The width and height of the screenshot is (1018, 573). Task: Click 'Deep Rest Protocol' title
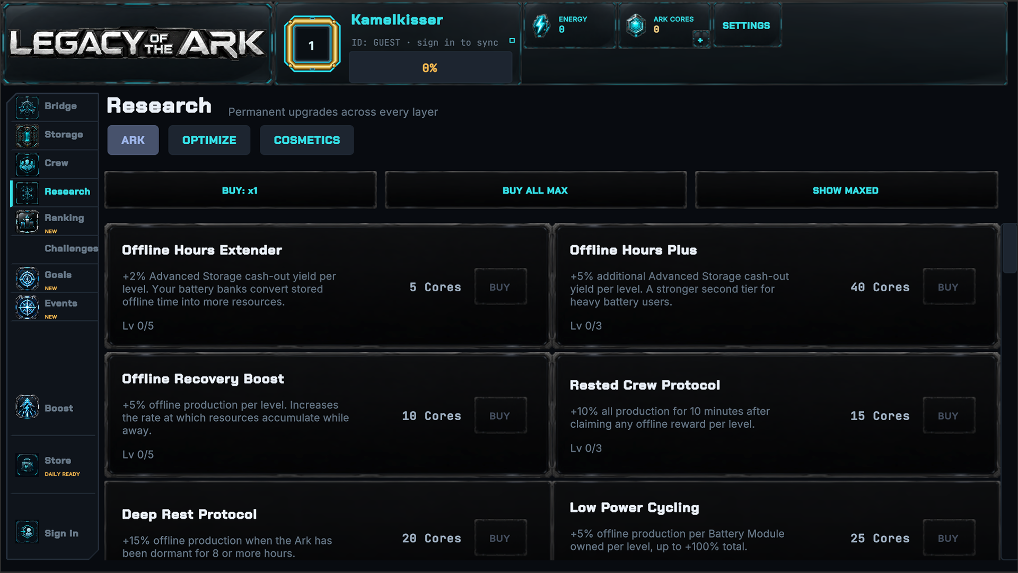tap(189, 515)
